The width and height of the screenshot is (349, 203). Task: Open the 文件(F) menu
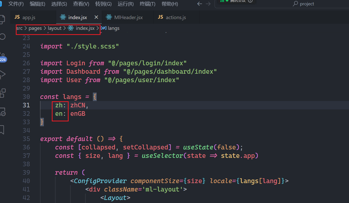pos(16,4)
